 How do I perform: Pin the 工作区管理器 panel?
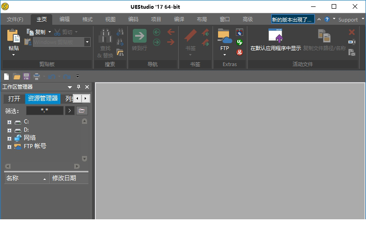pyautogui.click(x=78, y=87)
